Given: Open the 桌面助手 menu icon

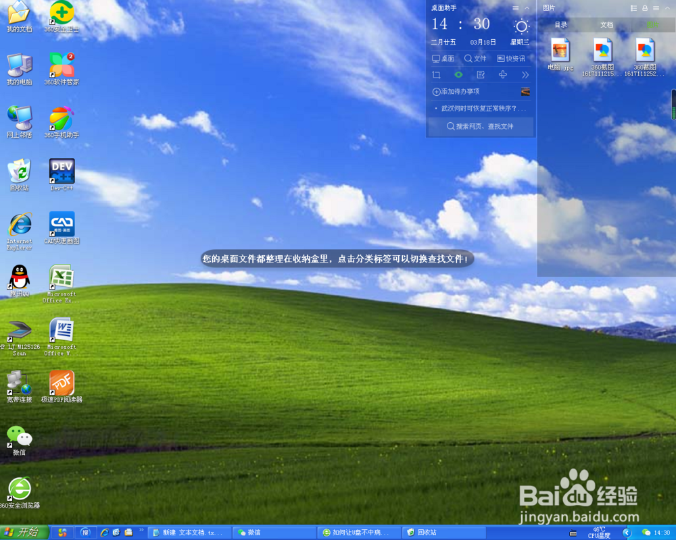Looking at the screenshot, I should [516, 8].
